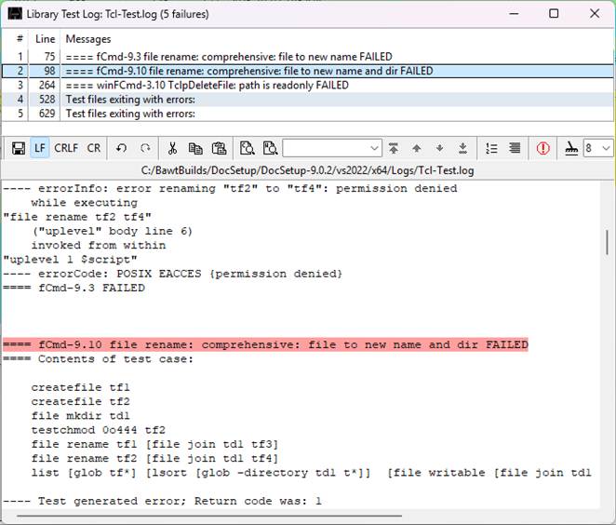Viewport: 616px width, 525px height.
Task: Toggle CRLF line ending mode
Action: pos(66,148)
